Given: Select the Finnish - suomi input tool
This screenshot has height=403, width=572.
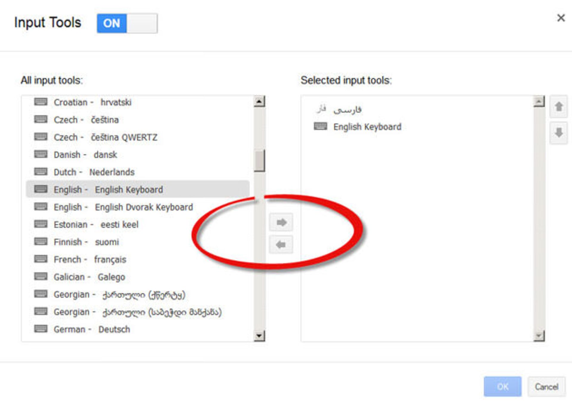Looking at the screenshot, I should pyautogui.click(x=86, y=242).
